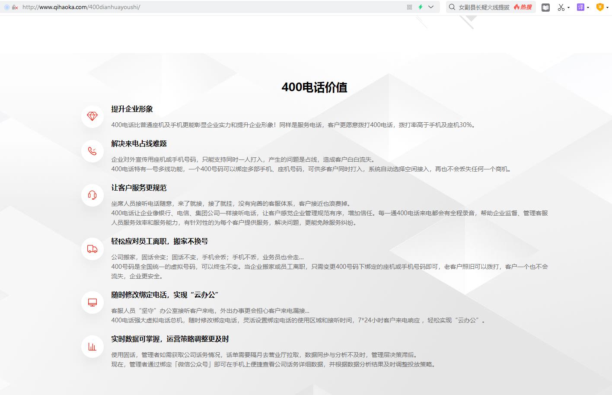Open the hot search 热搜 link
Screen dimensions: 612x395
click(x=523, y=7)
